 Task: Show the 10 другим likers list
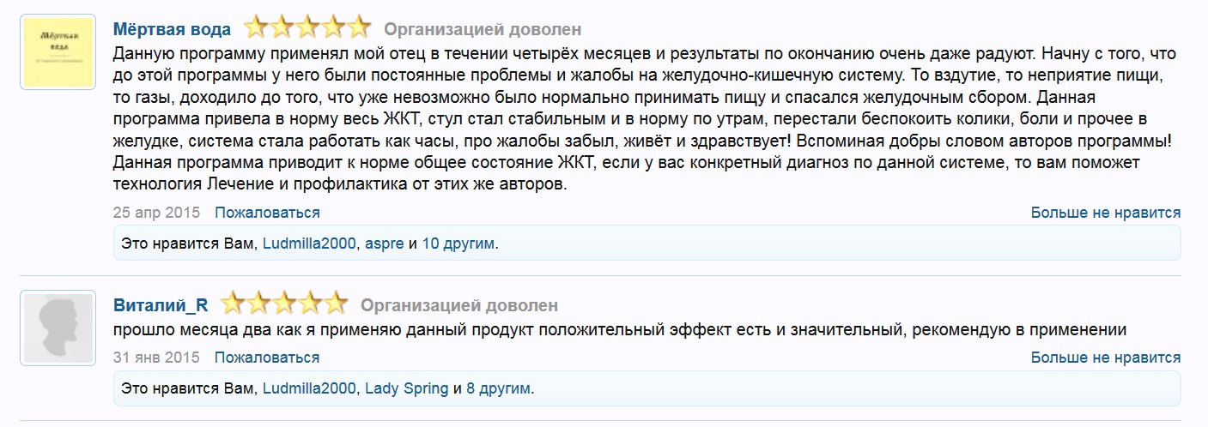click(x=458, y=244)
